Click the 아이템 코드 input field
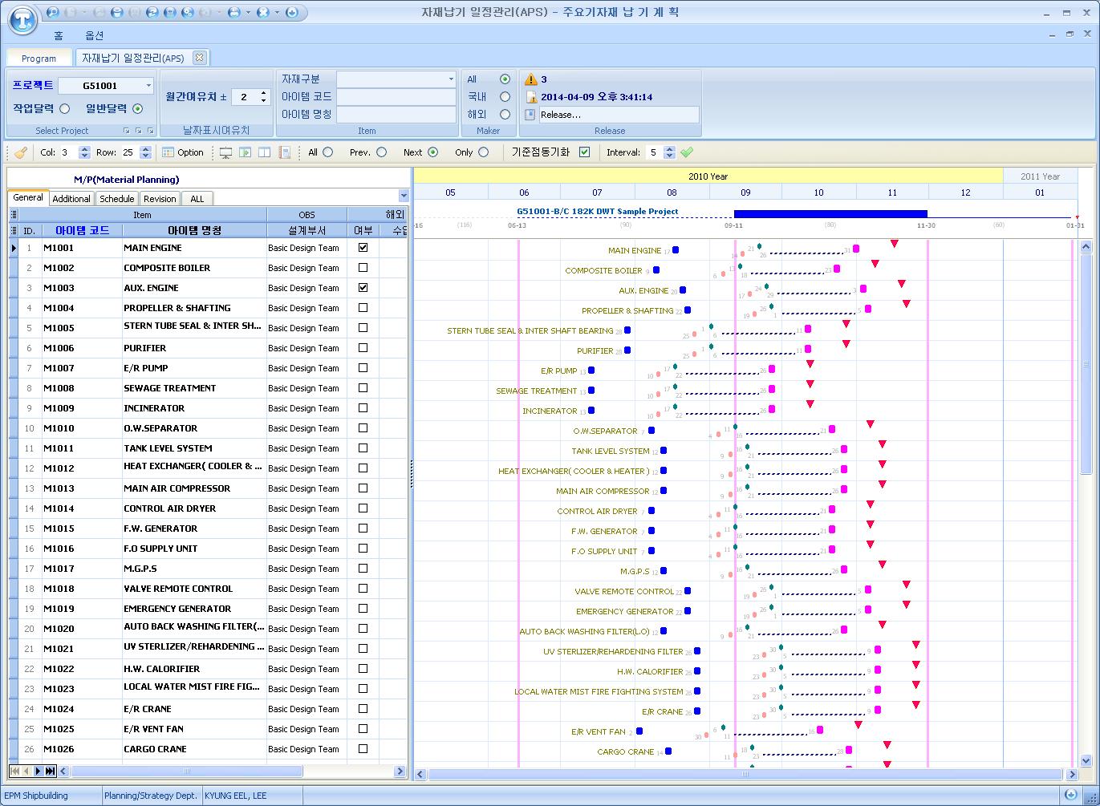 tap(396, 96)
